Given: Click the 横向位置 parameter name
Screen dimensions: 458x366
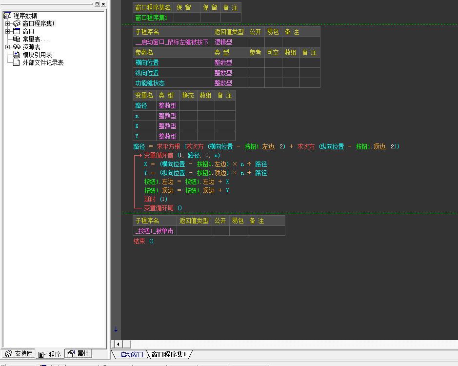Looking at the screenshot, I should [x=172, y=62].
